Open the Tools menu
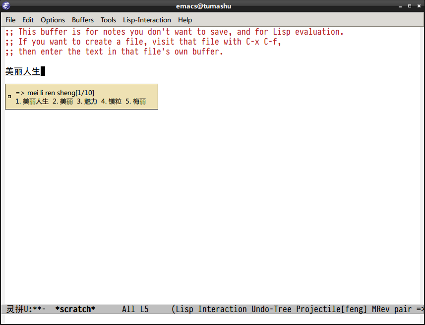The height and width of the screenshot is (325, 425). pyautogui.click(x=108, y=20)
